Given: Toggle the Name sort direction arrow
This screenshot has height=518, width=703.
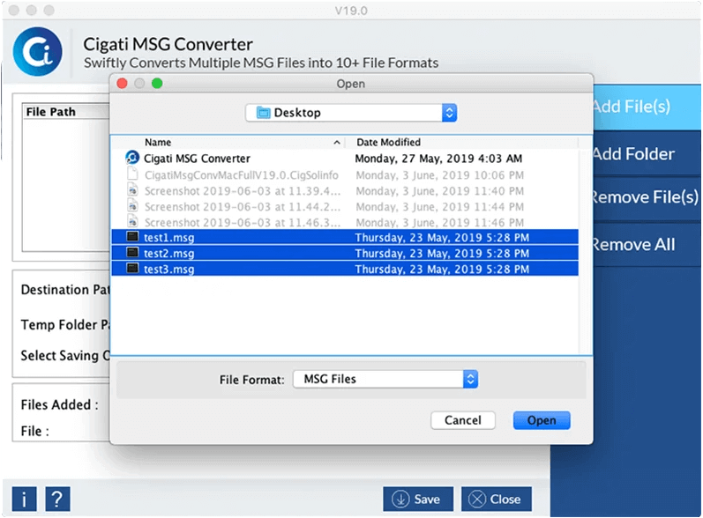Looking at the screenshot, I should [x=337, y=143].
